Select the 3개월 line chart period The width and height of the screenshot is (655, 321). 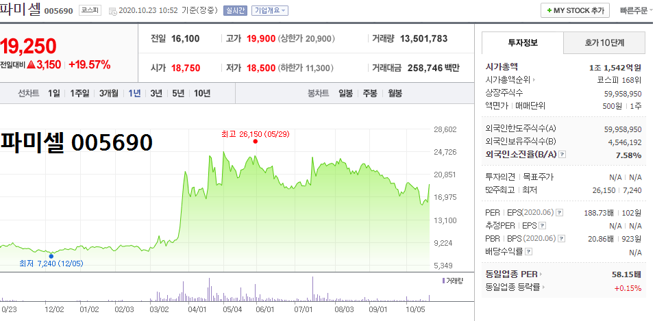(109, 94)
